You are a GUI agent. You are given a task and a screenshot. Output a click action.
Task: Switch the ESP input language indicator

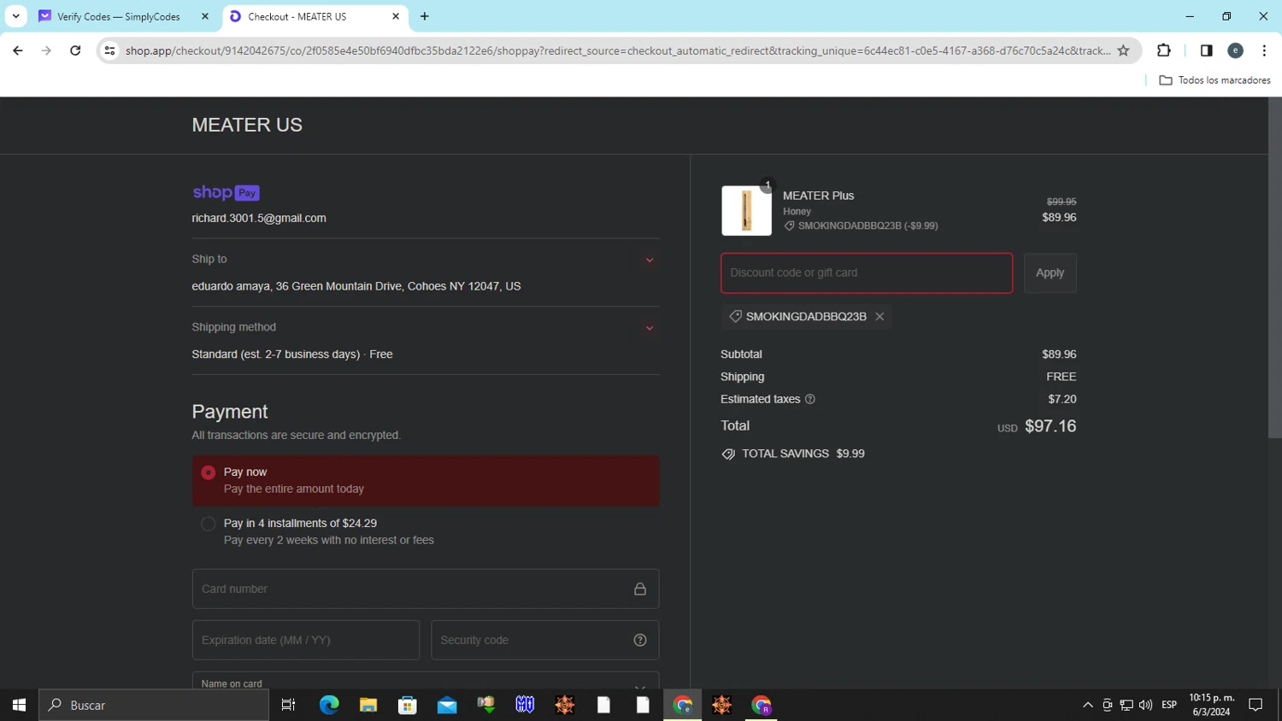click(1169, 705)
